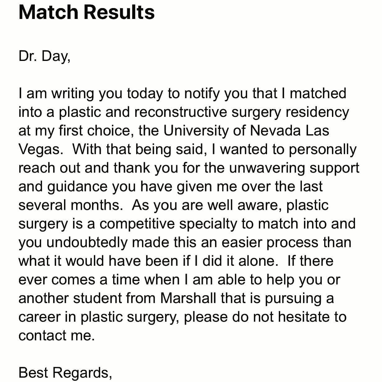
Task: Click the "Match Results" subject heading
Action: click(87, 12)
